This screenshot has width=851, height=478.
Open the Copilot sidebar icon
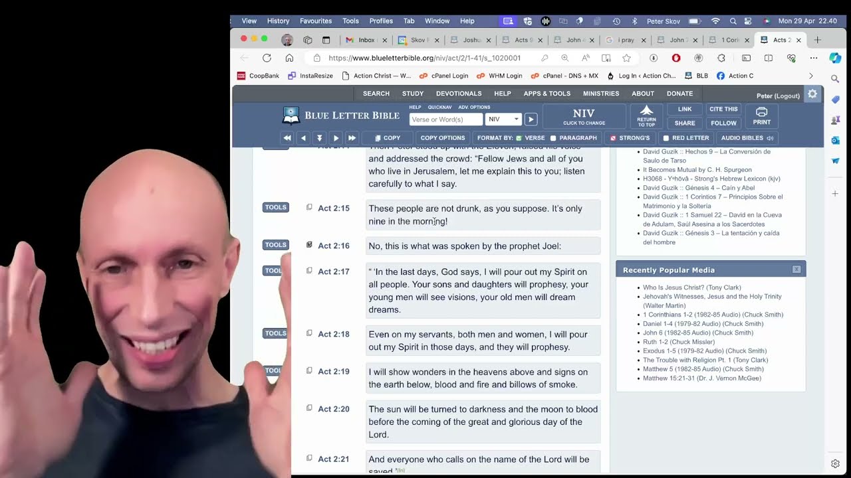[x=835, y=58]
